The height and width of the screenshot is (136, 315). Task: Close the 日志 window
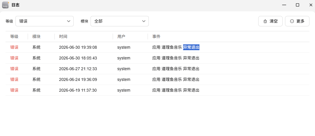[311, 5]
